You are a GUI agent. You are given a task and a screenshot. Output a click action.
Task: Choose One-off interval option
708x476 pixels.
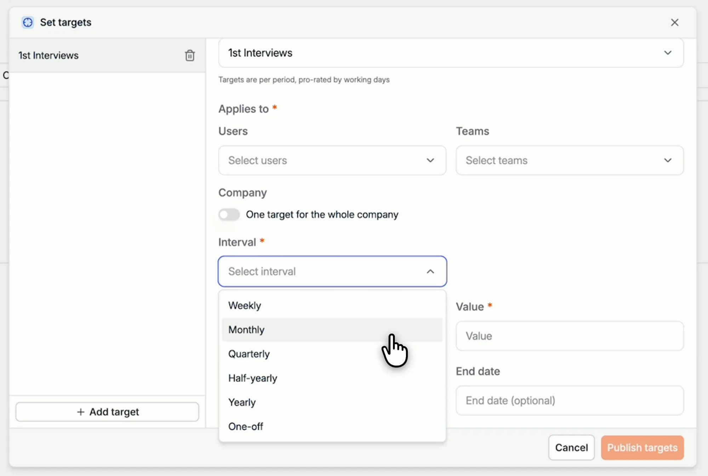point(332,426)
